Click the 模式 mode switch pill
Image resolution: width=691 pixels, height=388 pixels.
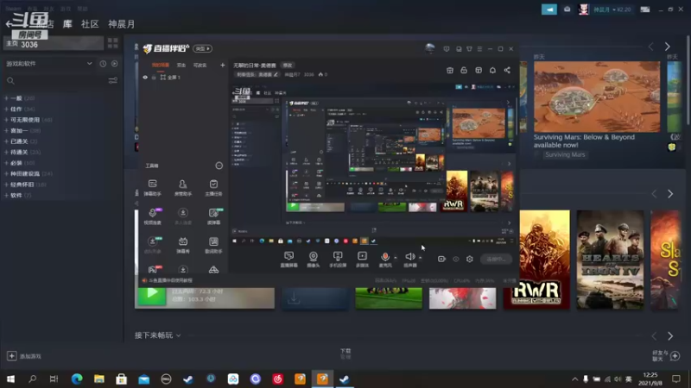point(203,48)
